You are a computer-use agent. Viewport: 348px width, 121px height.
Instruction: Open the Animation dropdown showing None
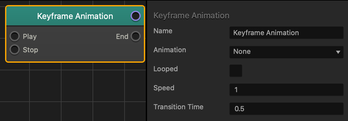pyautogui.click(x=286, y=52)
